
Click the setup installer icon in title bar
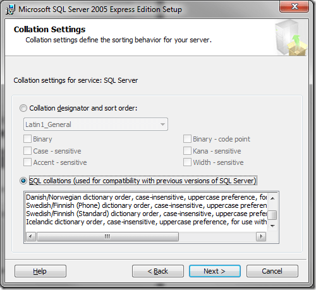11,9
